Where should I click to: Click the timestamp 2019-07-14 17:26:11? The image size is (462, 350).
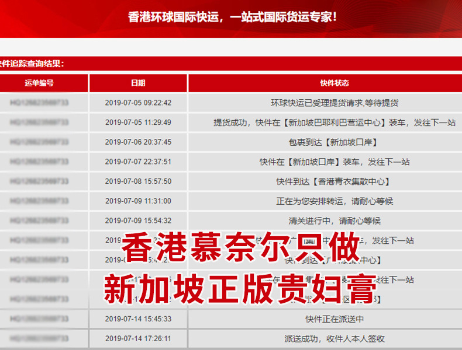(x=138, y=338)
